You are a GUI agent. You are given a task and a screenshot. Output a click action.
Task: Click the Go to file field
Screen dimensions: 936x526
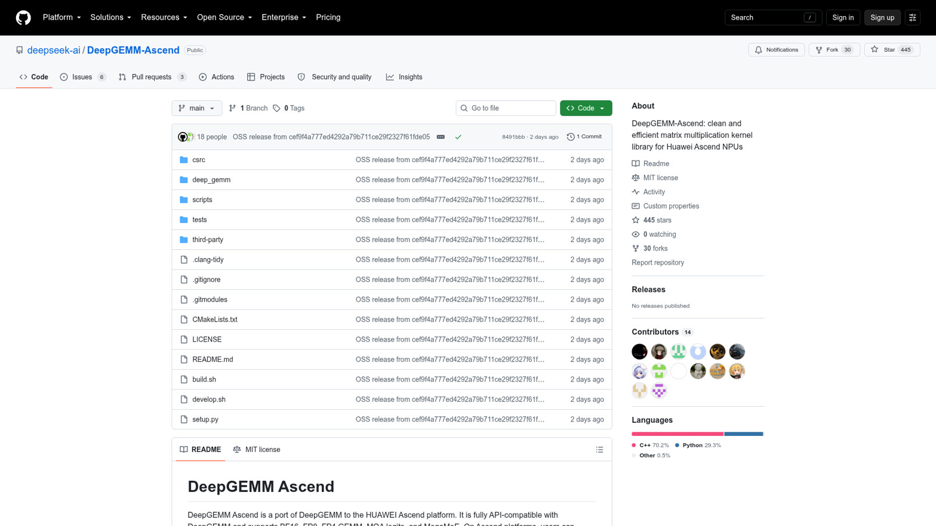506,108
